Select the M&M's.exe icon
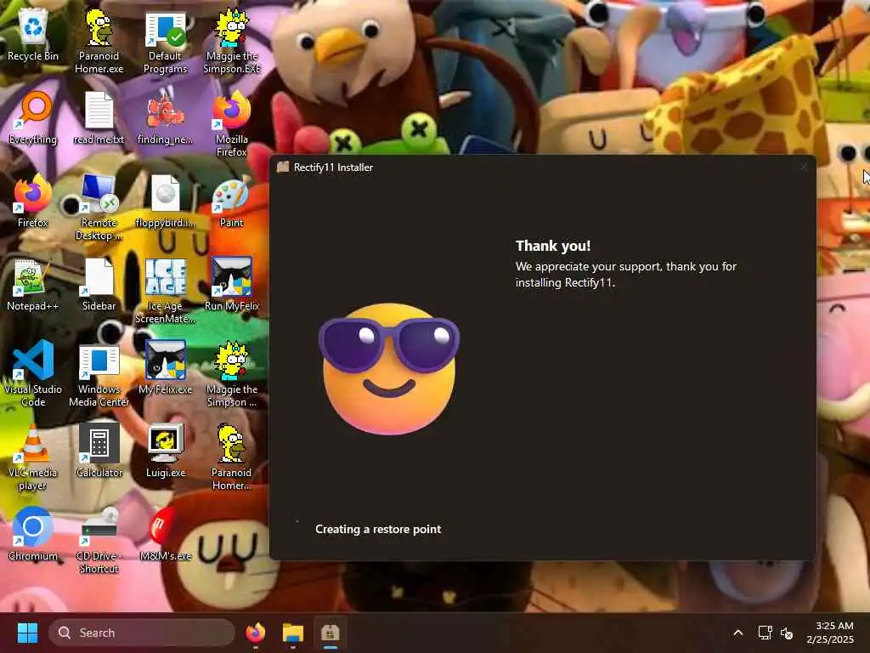The image size is (870, 653). tap(165, 534)
